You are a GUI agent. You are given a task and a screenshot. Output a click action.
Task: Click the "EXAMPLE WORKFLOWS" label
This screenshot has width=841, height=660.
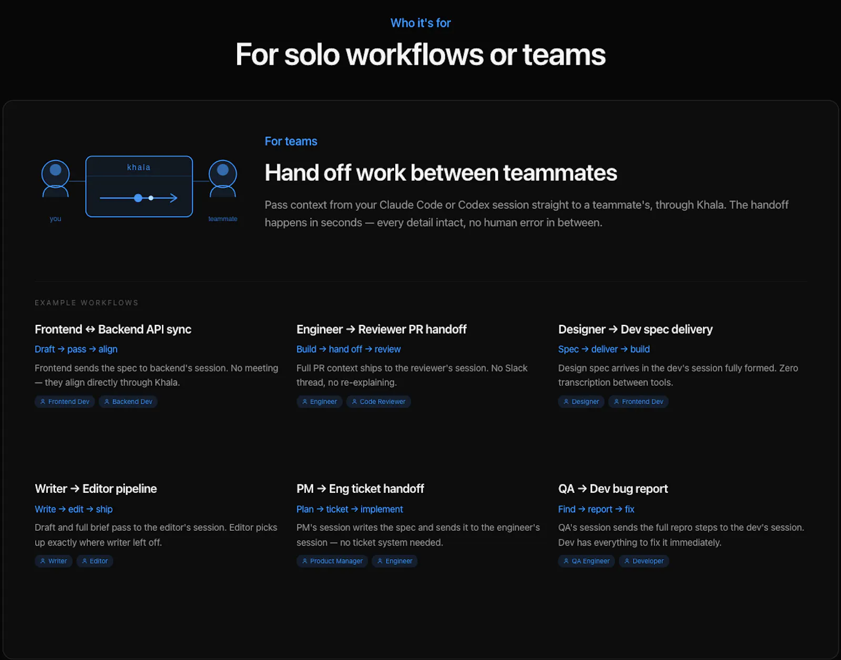pos(87,303)
